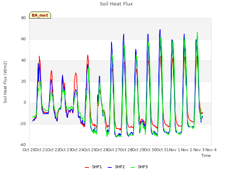Click the Soil Heat Flux (W/m2) axis title
The height and width of the screenshot is (174, 233).
(5, 82)
